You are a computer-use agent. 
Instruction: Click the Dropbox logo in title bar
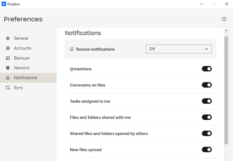point(4,4)
